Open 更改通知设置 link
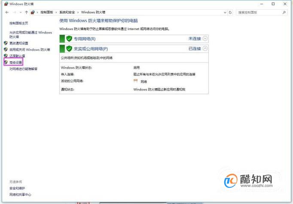Image resolution: width=293 pixels, height=204 pixels. (x=18, y=43)
